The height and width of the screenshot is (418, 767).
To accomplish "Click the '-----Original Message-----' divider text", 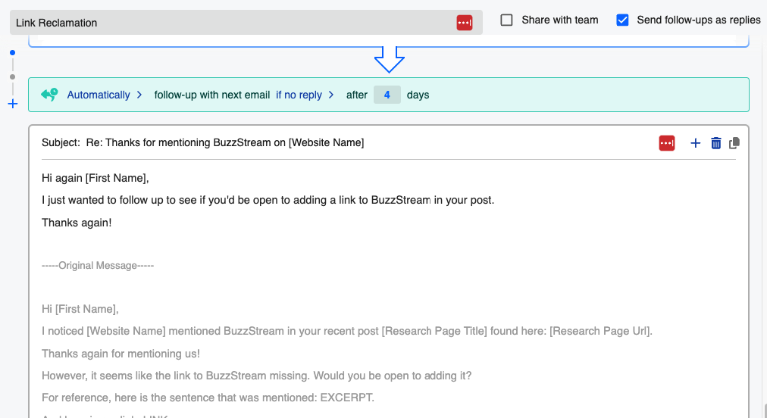I will [x=98, y=266].
